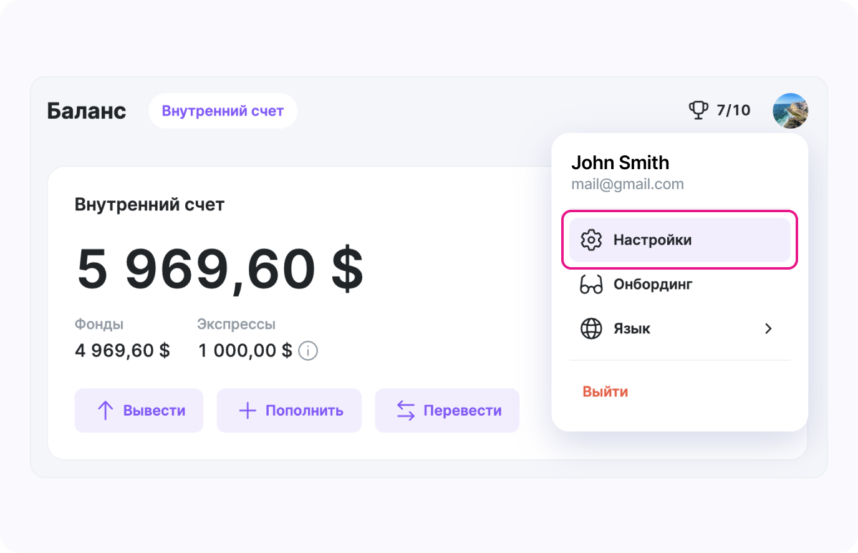The image size is (858, 553).
Task: Click the Онбординг glasses icon
Action: tap(591, 285)
